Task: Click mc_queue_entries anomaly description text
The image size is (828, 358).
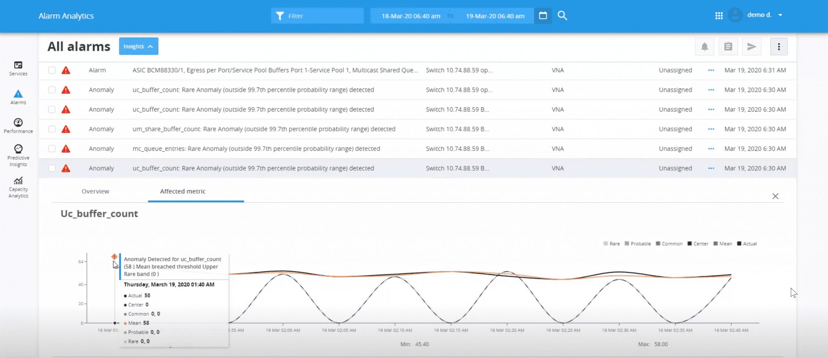Action: [256, 149]
